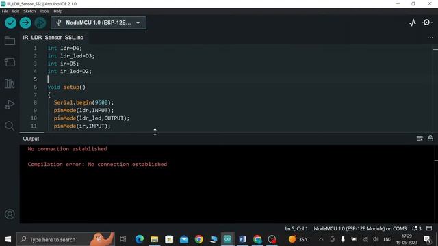
Task: Open Task View on the taskbar
Action: (123, 239)
